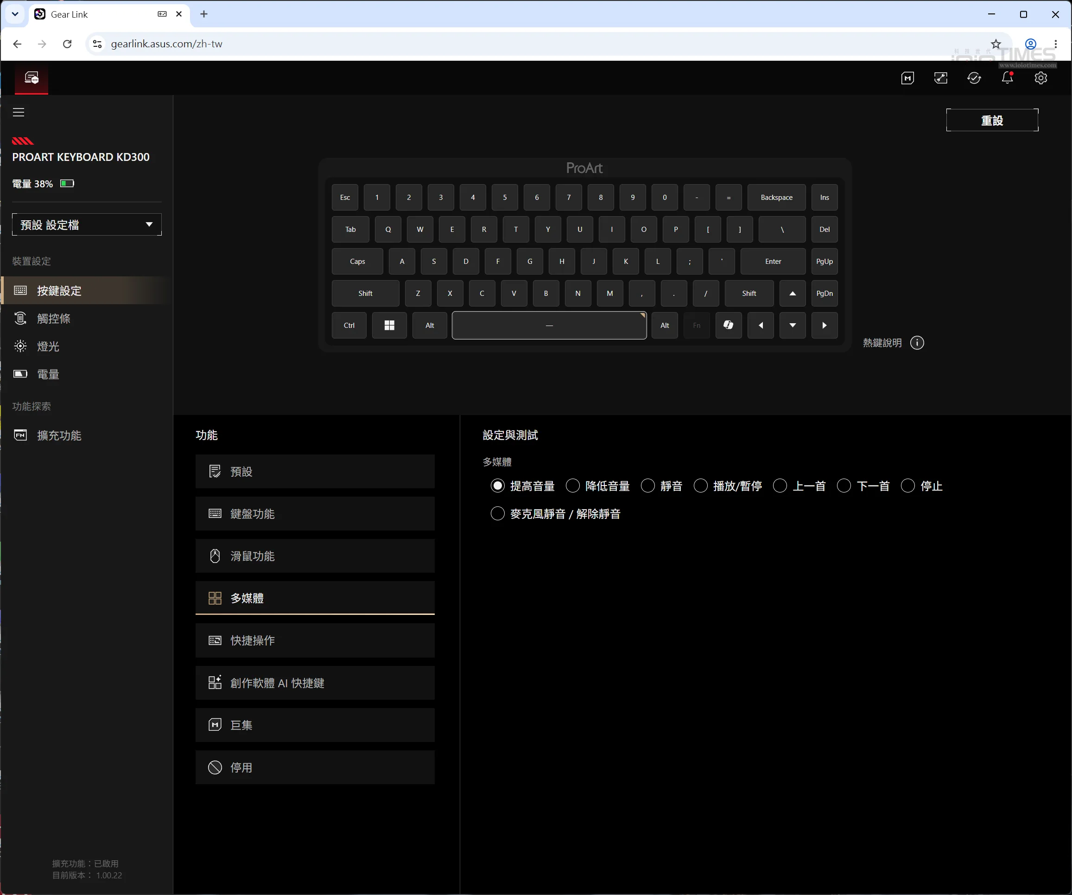Select the Ctrl key on keyboard
Viewport: 1072px width, 895px height.
pos(349,326)
